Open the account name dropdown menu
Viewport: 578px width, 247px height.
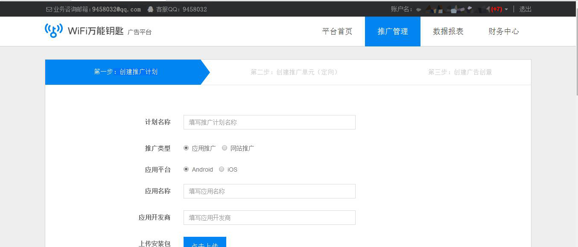[506, 9]
